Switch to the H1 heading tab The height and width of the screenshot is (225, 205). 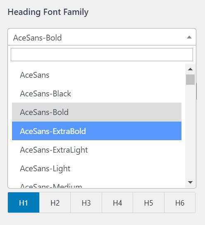(24, 203)
